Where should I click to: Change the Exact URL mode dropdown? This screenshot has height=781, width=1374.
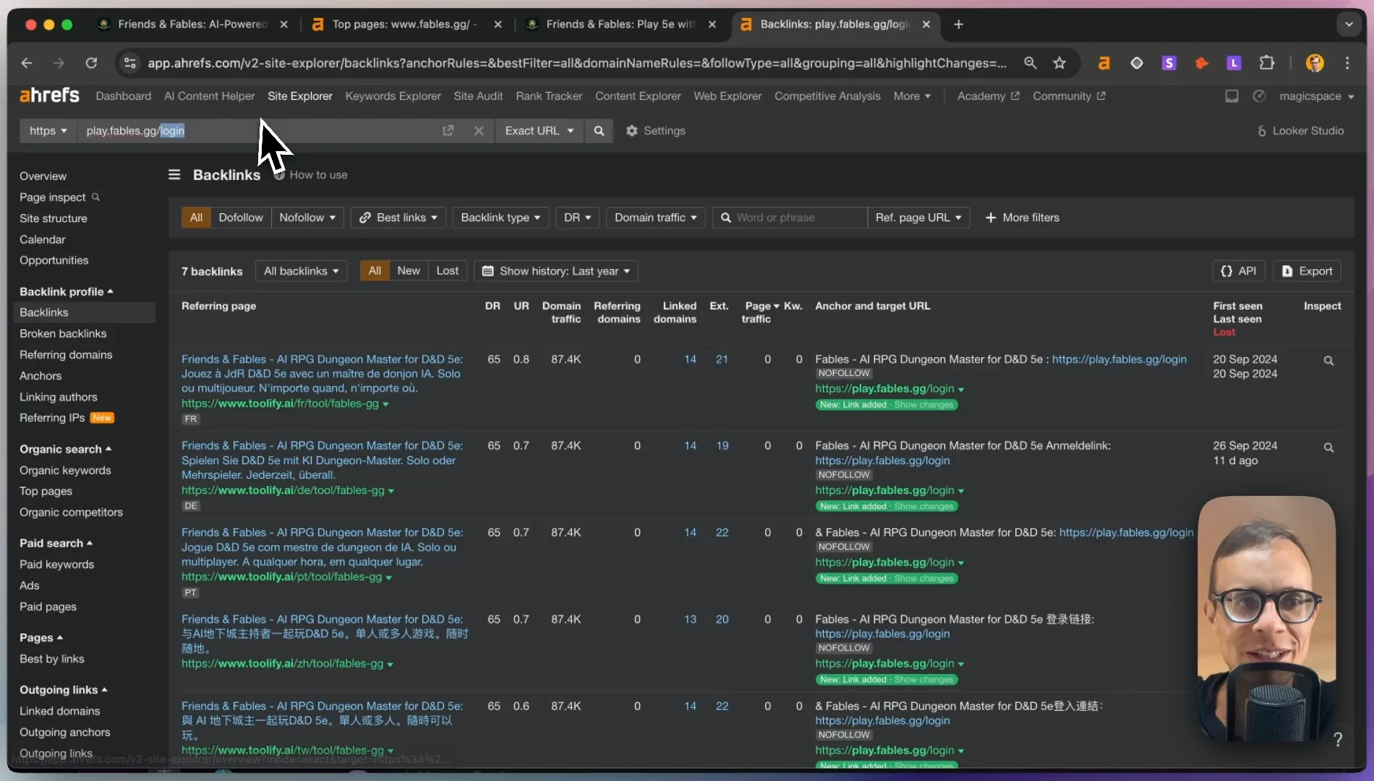539,131
